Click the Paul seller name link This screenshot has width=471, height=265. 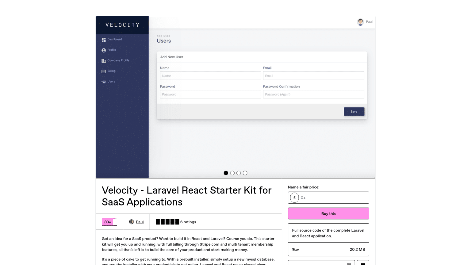[140, 222]
